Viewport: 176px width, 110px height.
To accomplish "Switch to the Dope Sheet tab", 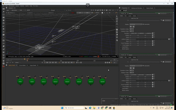I will pyautogui.click(x=33, y=65).
